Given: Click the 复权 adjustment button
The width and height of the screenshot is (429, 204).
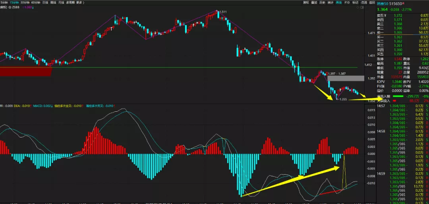Looking at the screenshot, I should (306, 2).
